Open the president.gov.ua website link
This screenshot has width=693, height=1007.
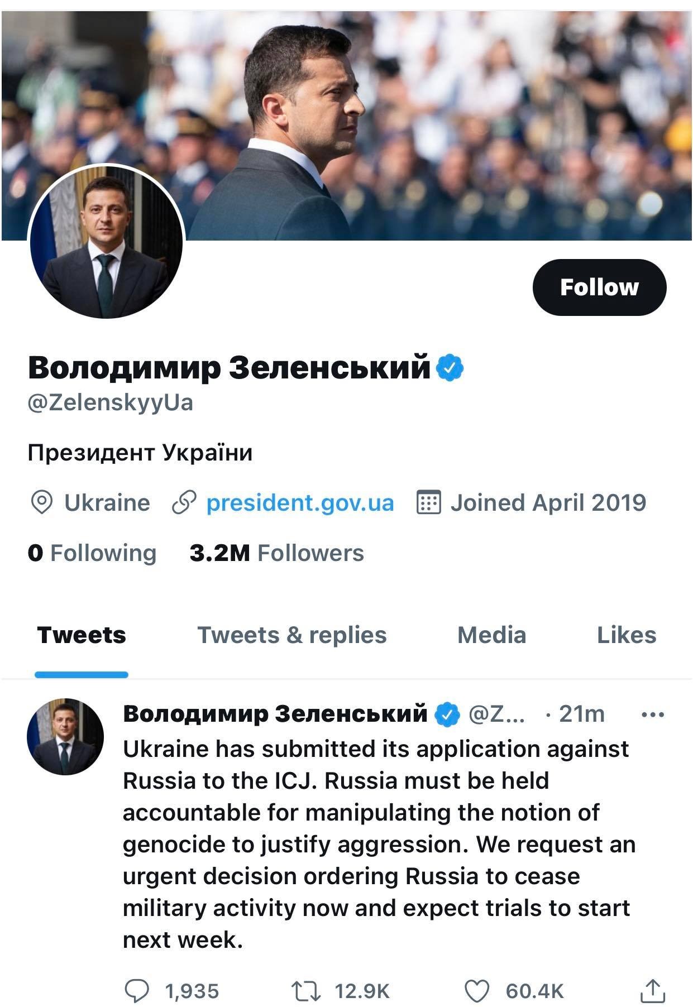pyautogui.click(x=300, y=502)
